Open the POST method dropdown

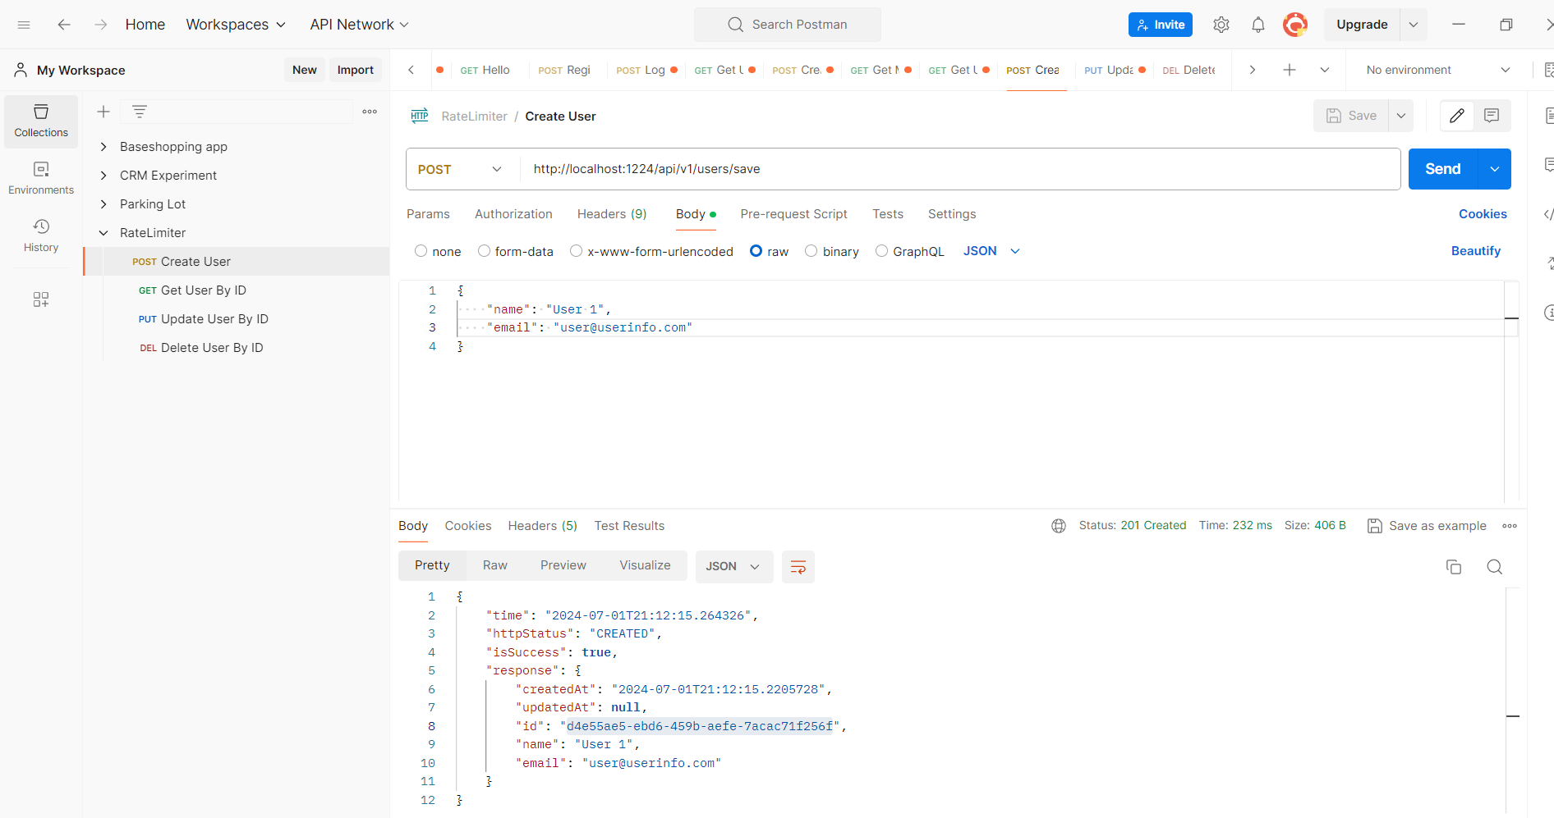pos(460,169)
